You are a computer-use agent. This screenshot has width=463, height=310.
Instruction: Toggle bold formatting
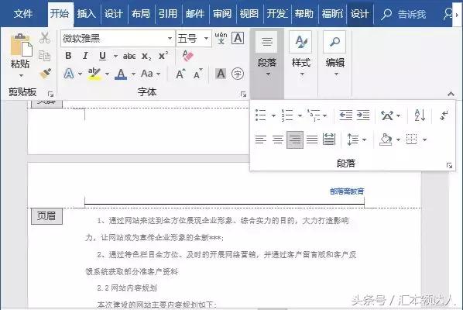point(68,56)
